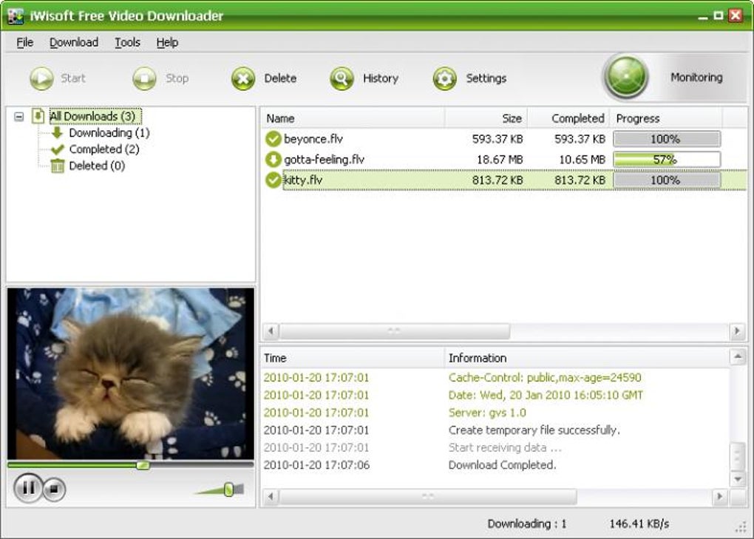Open the Download menu
Viewport: 754px width, 539px height.
pos(74,43)
